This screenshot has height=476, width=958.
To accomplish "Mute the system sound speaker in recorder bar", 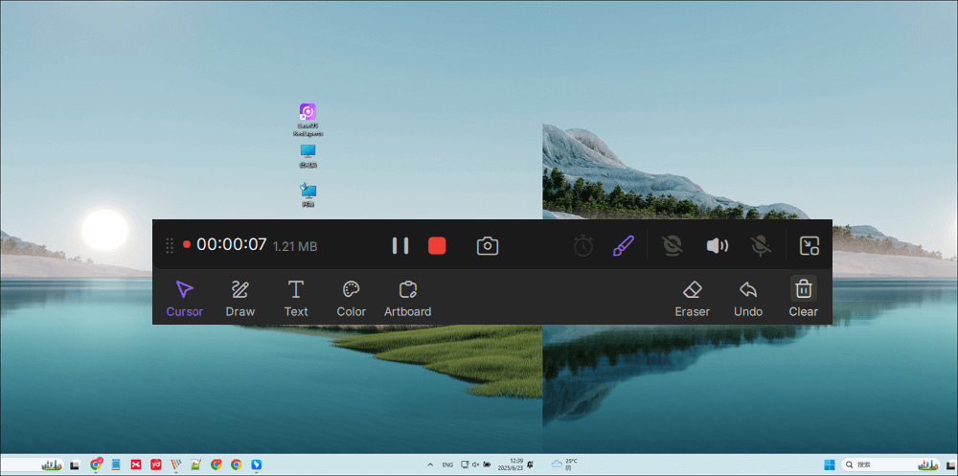I will [718, 245].
